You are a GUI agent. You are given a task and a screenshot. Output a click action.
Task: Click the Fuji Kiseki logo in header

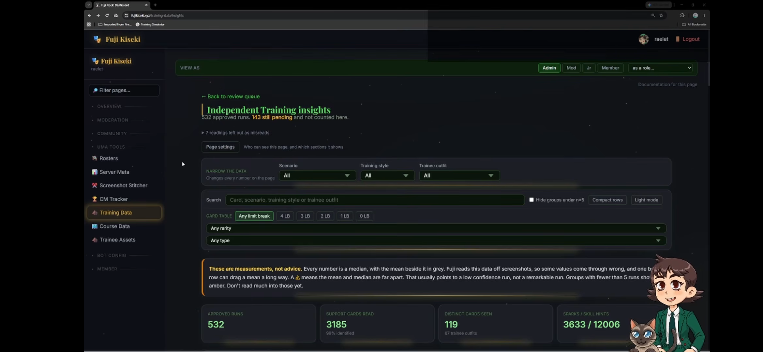(x=117, y=39)
